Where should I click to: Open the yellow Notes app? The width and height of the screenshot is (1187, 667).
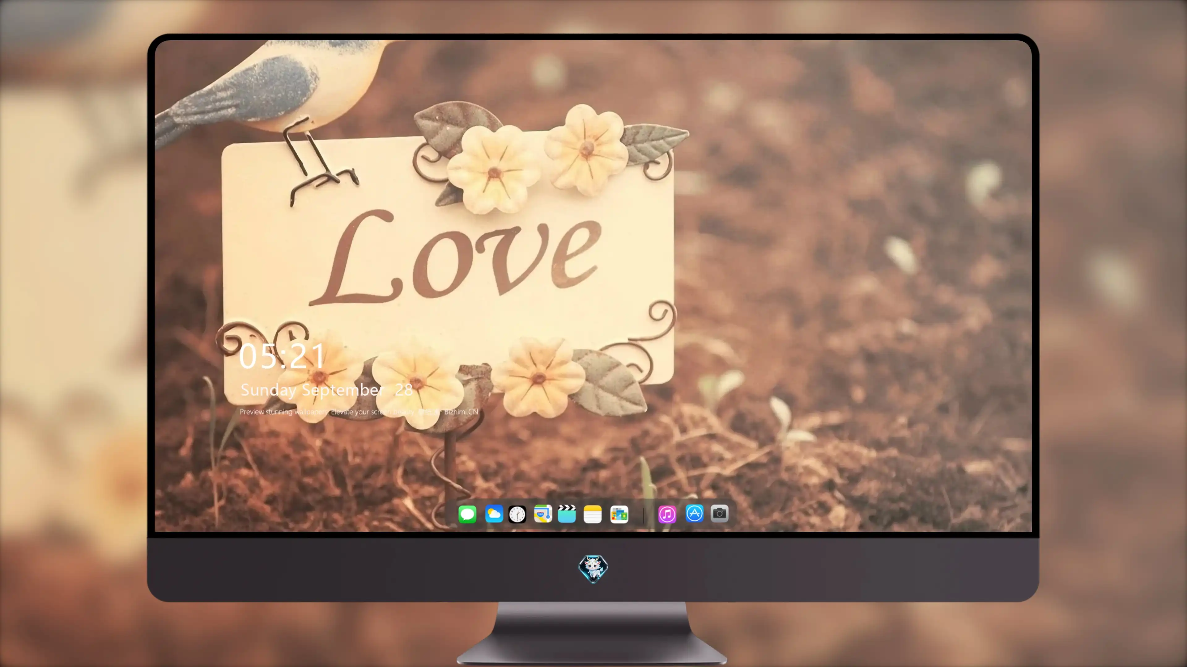(593, 514)
